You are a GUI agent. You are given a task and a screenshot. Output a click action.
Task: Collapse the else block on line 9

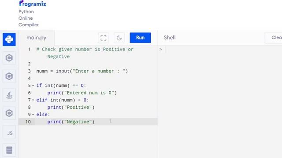point(33,115)
